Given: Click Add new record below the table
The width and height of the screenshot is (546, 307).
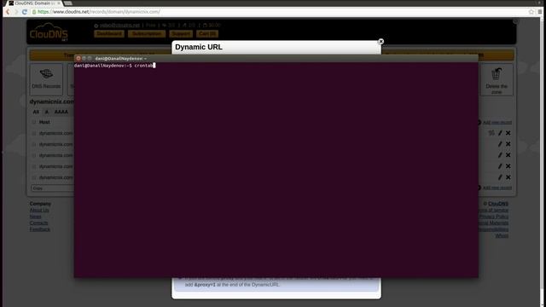Looking at the screenshot, I should 497,188.
